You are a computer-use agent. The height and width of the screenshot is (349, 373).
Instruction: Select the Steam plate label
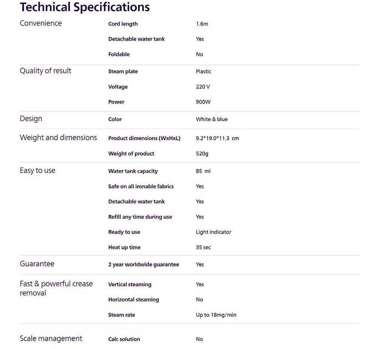(x=123, y=72)
